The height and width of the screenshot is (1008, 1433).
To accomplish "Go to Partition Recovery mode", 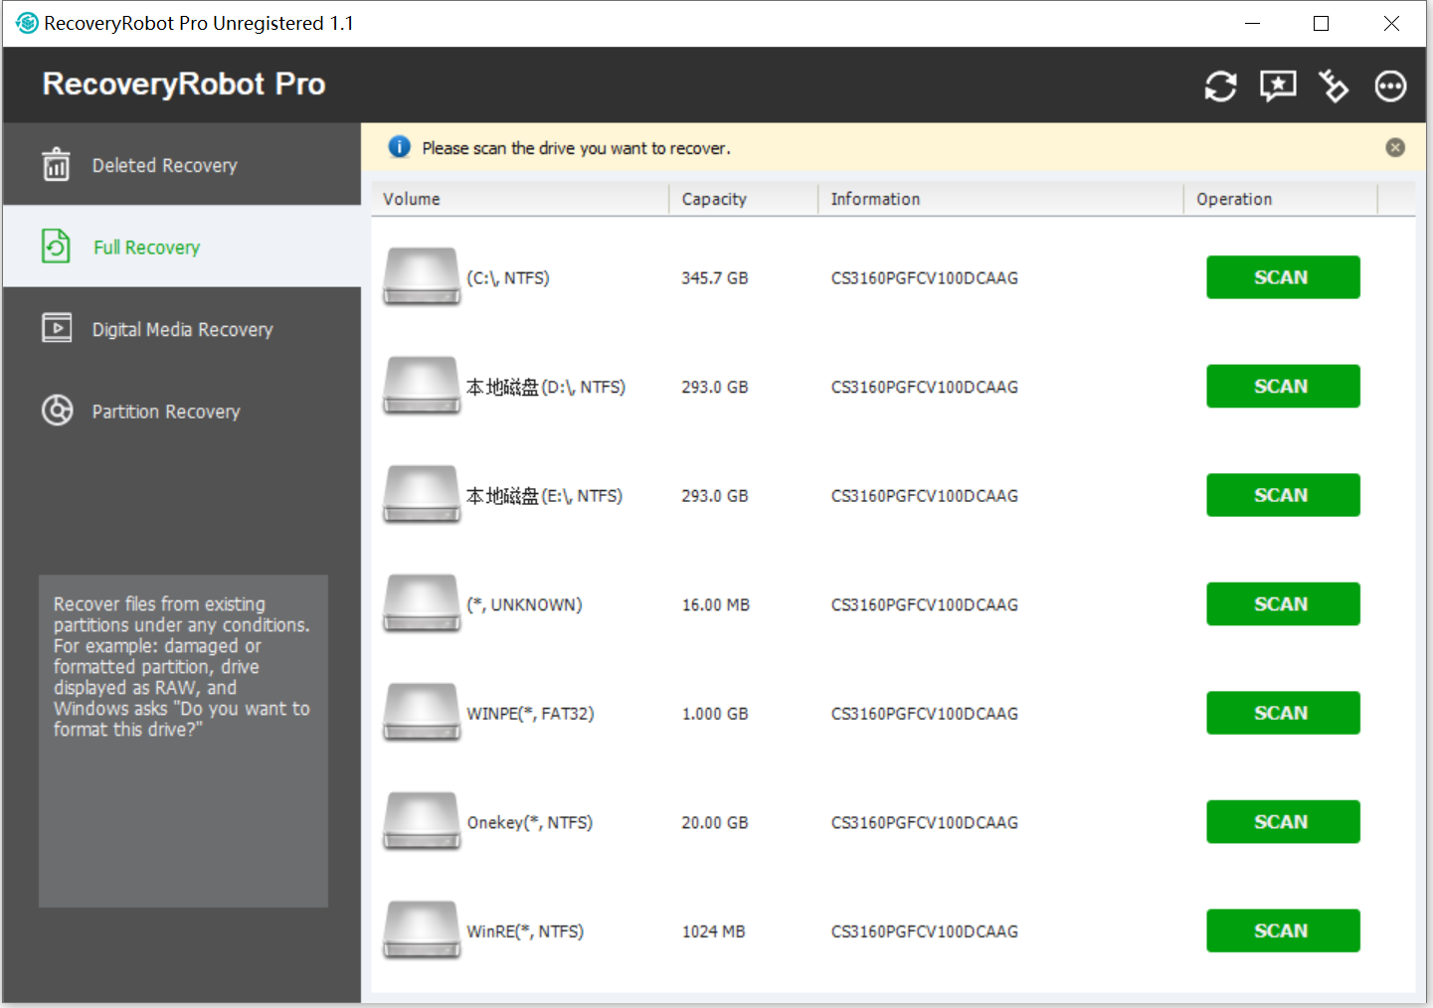I will point(182,411).
